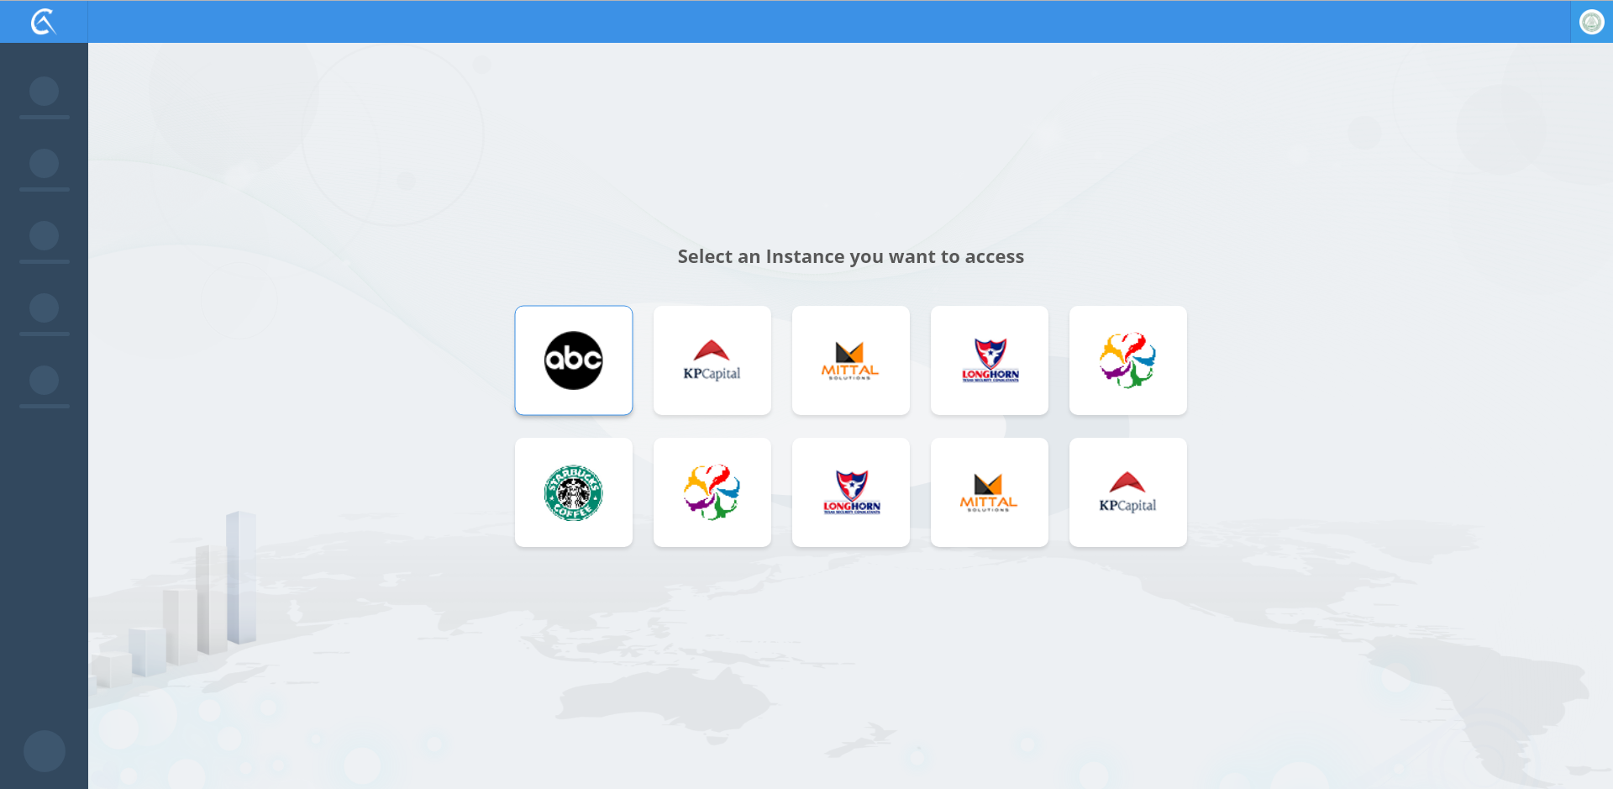Select the Longhorn tile under Mittal Solutions
Screen dimensions: 1613x789
tap(851, 492)
